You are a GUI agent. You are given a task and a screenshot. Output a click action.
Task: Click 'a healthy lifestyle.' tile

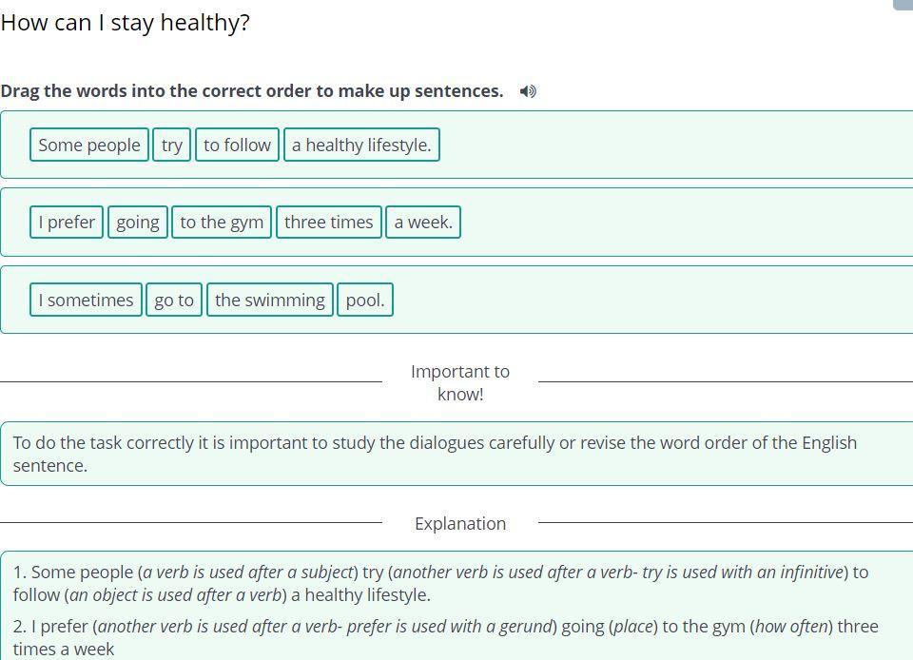click(361, 146)
